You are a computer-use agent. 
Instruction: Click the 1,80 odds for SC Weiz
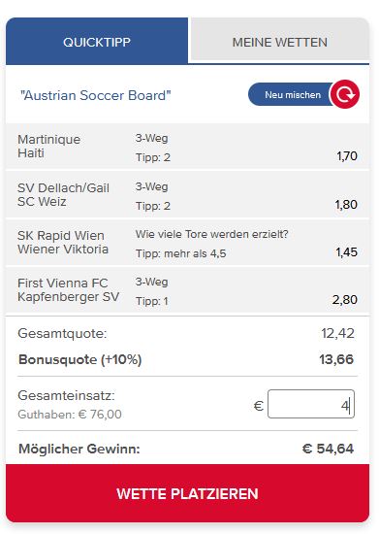346,205
